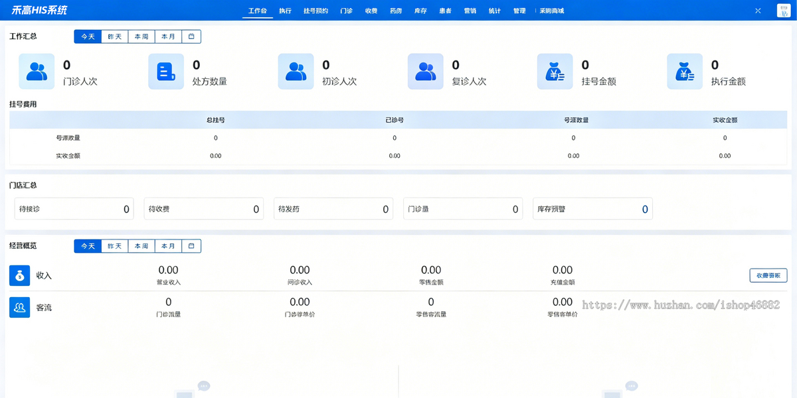
Task: Open the 门诊量 card
Action: point(463,209)
